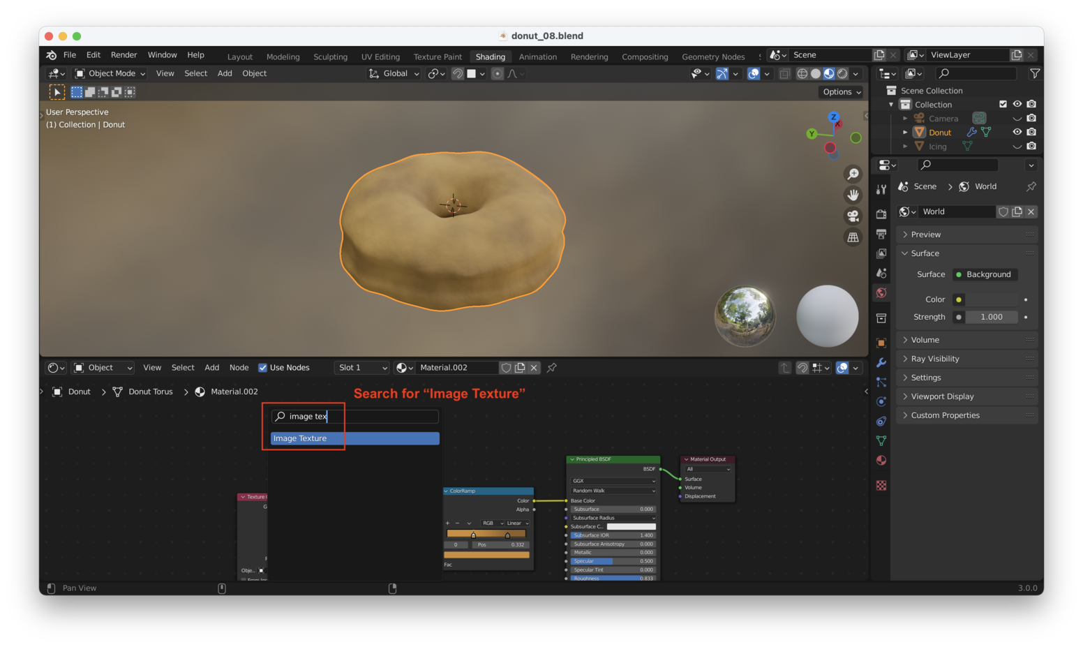Switch viewport to Rendered shading mode
Screen dimensions: 1083x647
tap(842, 73)
